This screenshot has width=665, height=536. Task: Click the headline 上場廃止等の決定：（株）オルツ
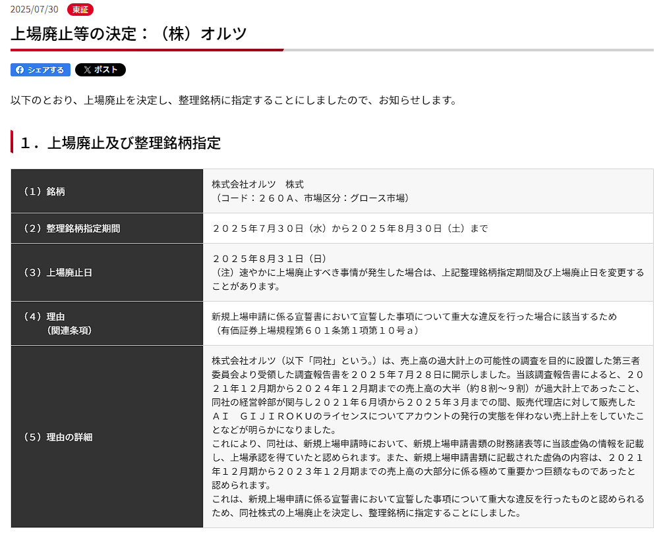129,34
